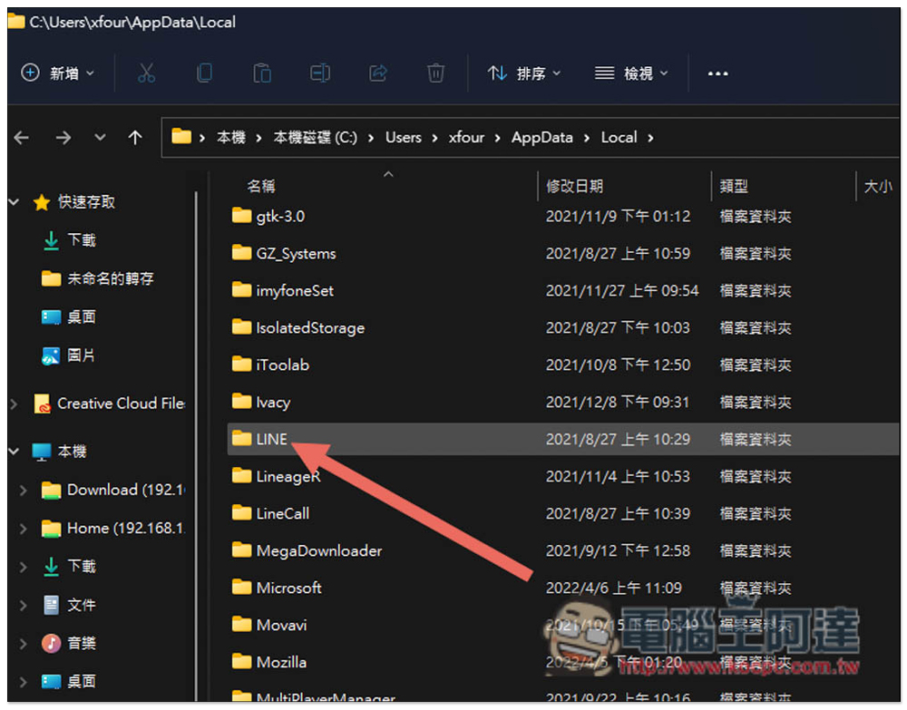The width and height of the screenshot is (907, 710).
Task: Click the Delete trash can icon
Action: pos(435,73)
